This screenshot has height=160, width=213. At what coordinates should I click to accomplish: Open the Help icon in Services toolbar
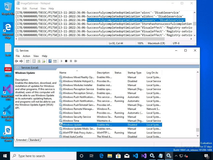(x=50, y=61)
